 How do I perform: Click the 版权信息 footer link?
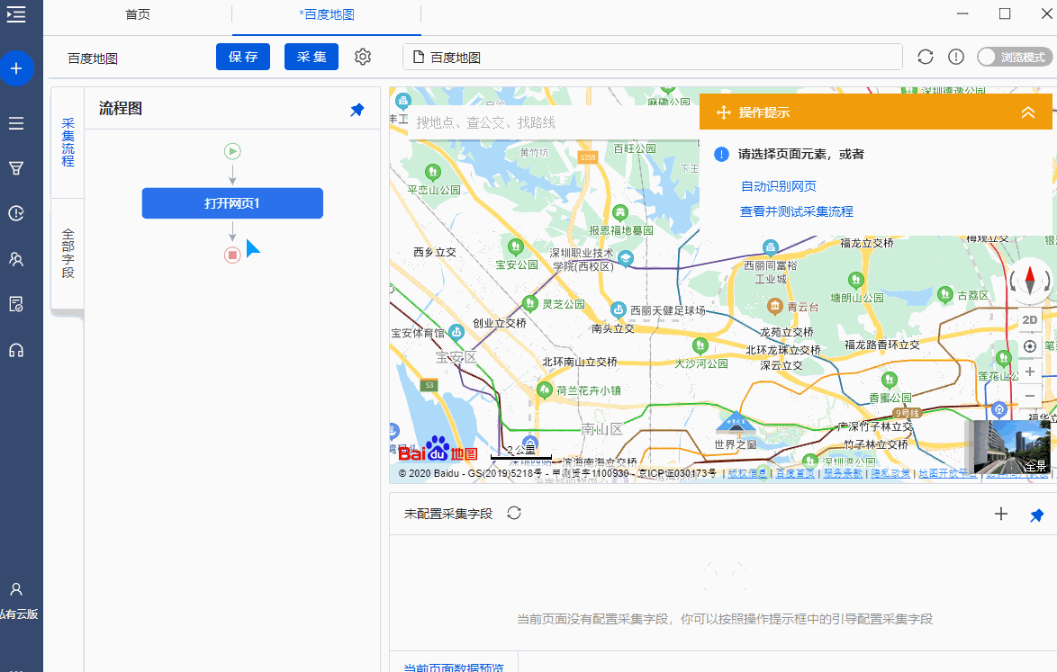[747, 473]
